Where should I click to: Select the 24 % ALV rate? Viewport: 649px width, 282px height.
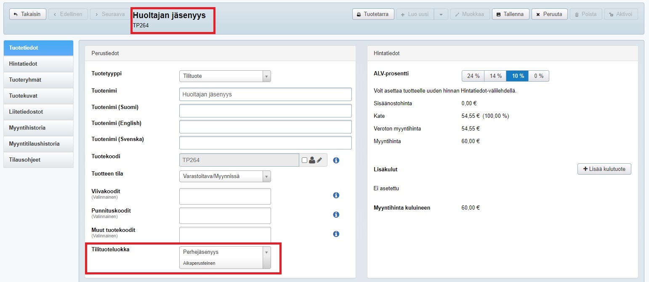click(473, 76)
